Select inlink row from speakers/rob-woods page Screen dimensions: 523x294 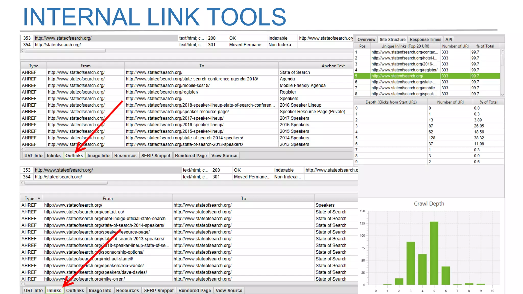(x=189, y=265)
